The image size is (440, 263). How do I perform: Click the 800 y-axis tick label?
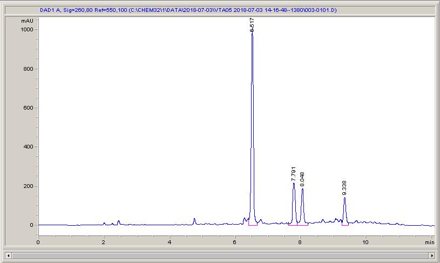coord(28,69)
